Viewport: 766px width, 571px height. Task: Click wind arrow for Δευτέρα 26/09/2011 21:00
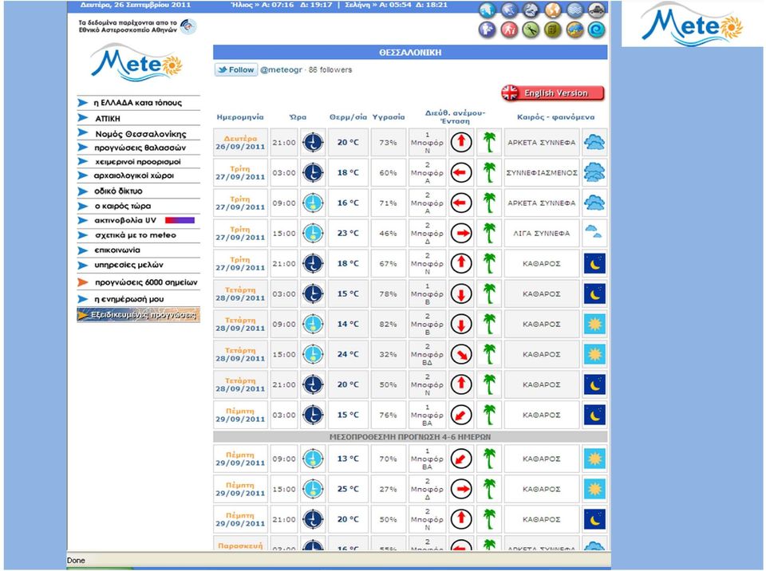click(461, 142)
